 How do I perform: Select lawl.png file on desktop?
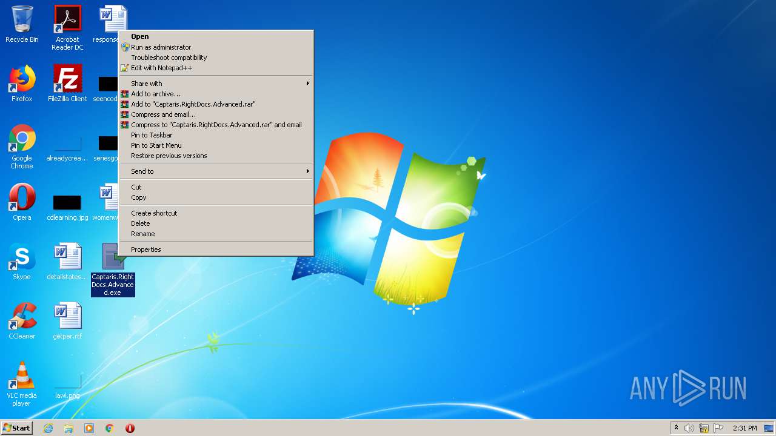(x=67, y=386)
